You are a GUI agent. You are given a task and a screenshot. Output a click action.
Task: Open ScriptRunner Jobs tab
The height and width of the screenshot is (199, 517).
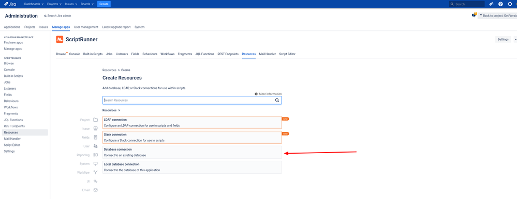pyautogui.click(x=109, y=54)
